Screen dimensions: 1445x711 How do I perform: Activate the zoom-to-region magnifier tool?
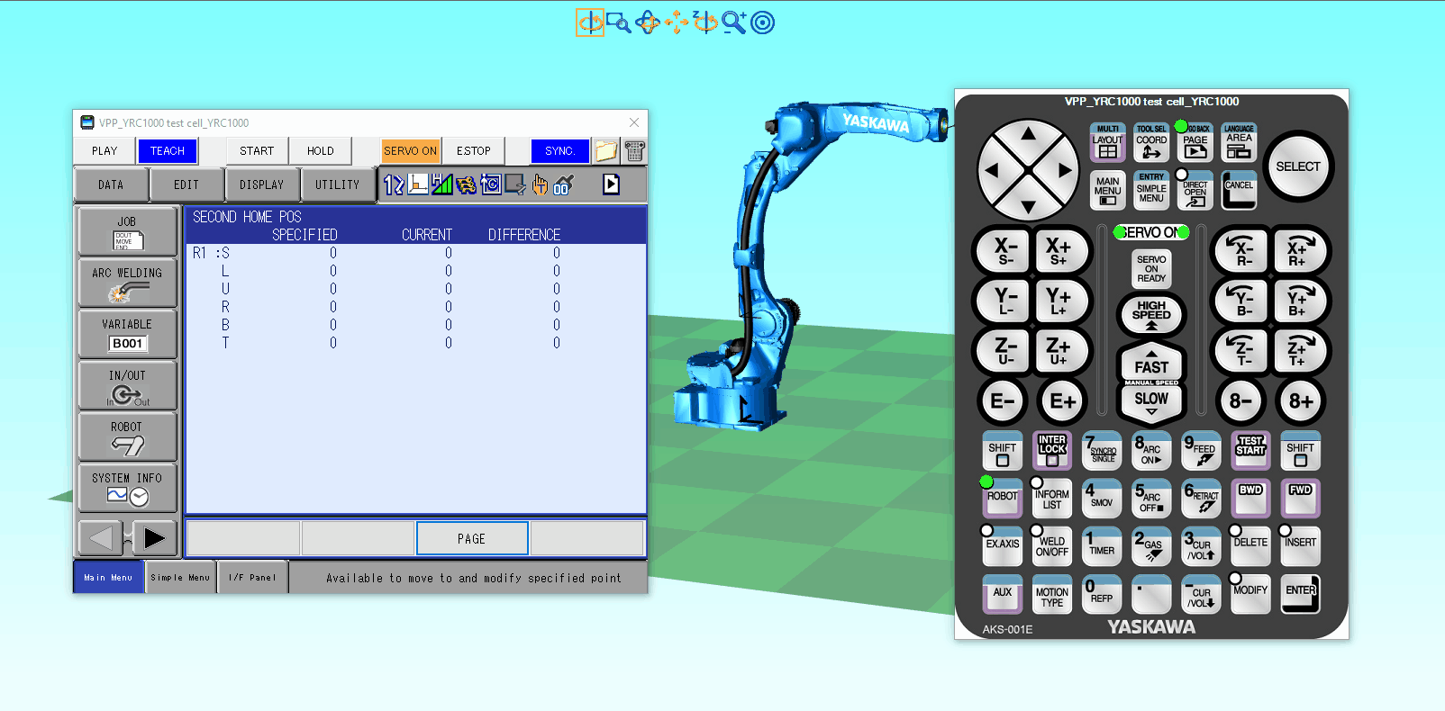(x=619, y=22)
